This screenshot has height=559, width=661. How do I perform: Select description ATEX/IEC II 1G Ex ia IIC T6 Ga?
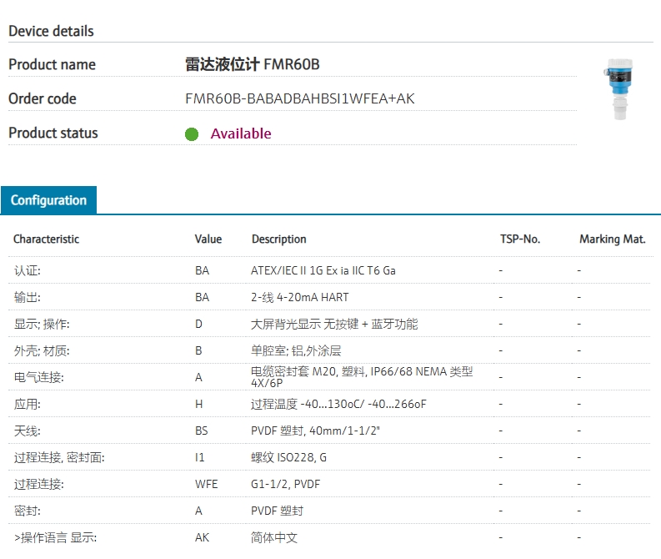(323, 270)
